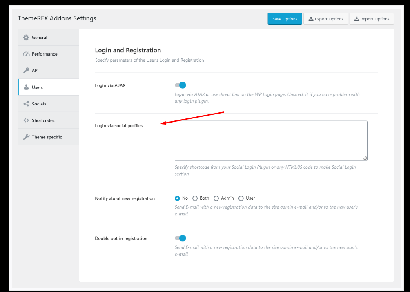Click the General gear icon
This screenshot has width=410, height=292.
26,38
